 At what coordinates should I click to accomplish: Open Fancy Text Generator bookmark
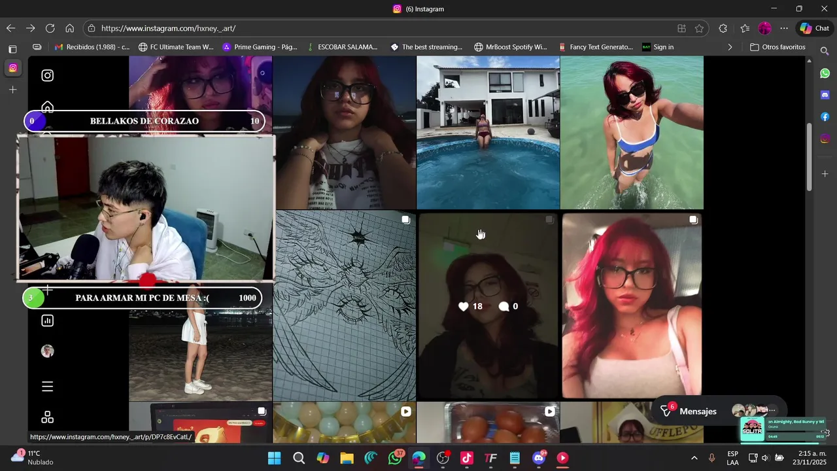point(595,47)
